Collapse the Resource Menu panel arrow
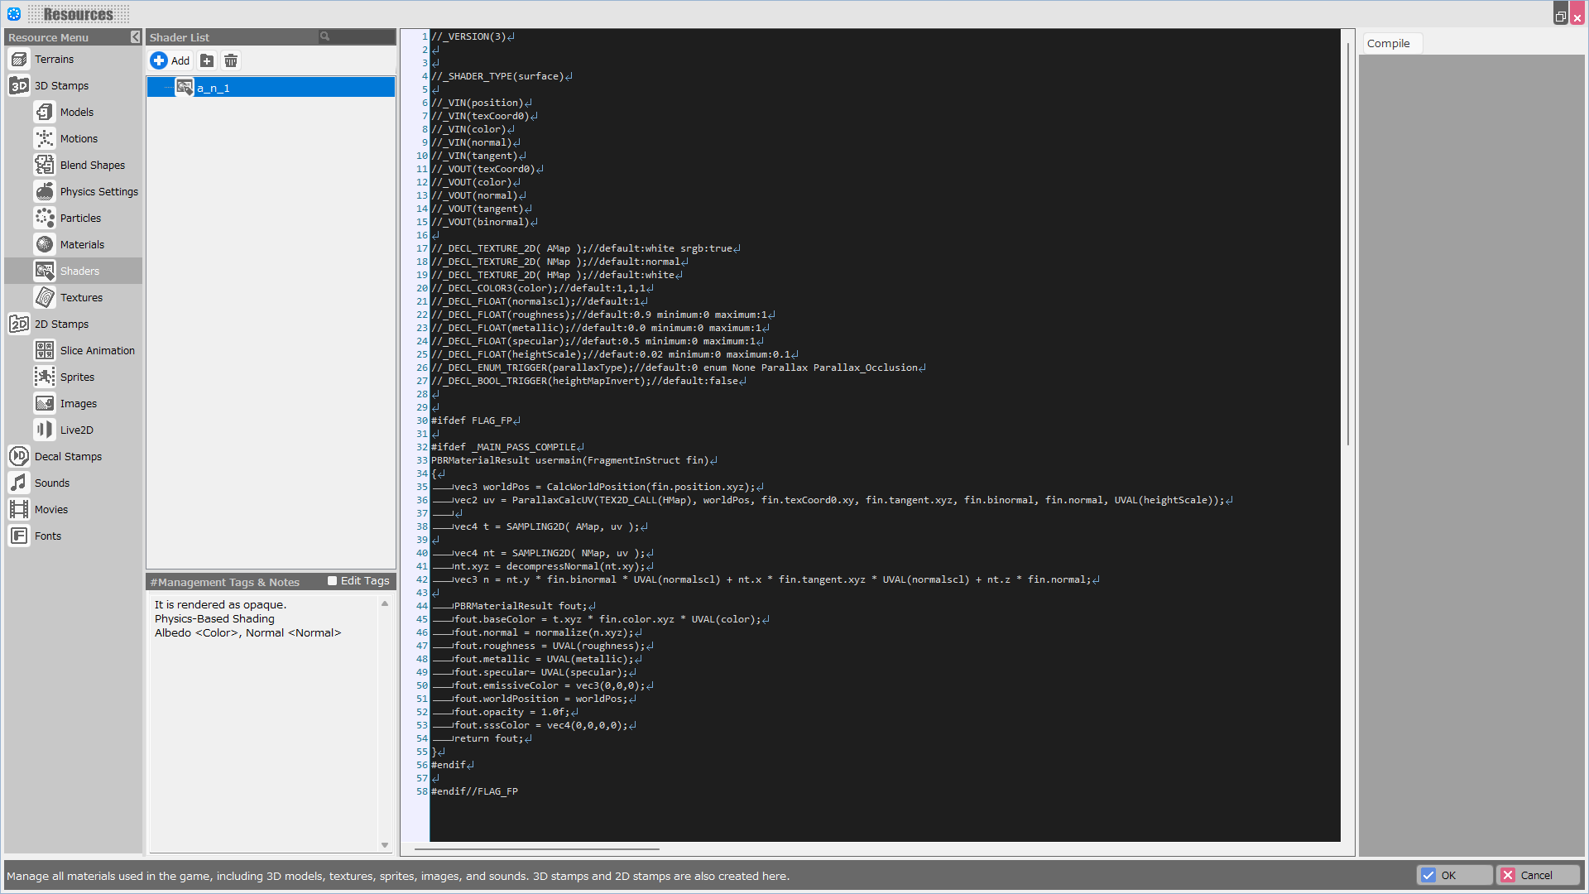The width and height of the screenshot is (1589, 894). tap(136, 37)
